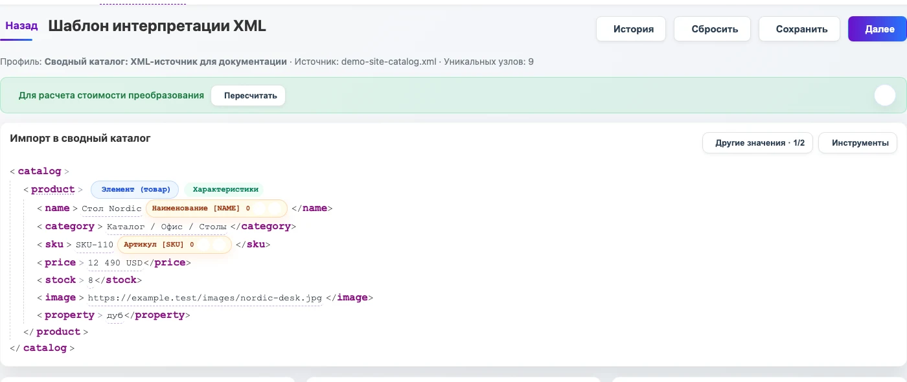Click the Сбросить button

(712, 29)
